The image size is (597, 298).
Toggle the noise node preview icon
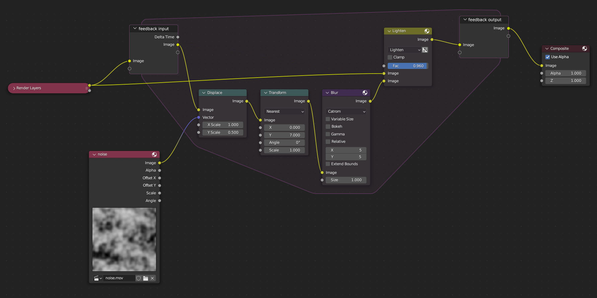[154, 154]
